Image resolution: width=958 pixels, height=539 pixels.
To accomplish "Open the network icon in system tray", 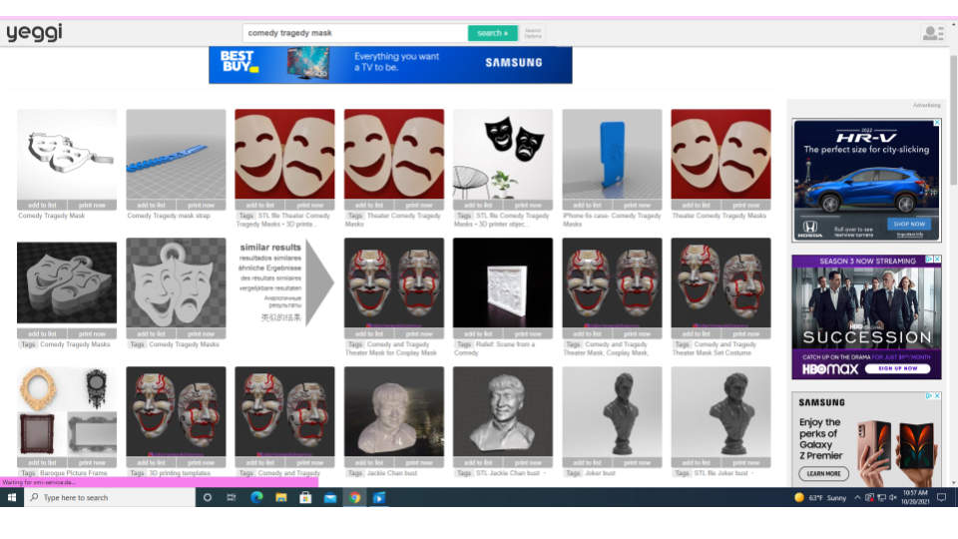I will click(881, 497).
